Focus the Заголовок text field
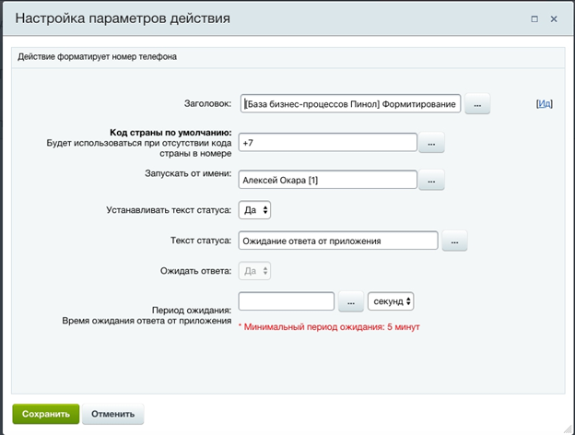 click(350, 105)
